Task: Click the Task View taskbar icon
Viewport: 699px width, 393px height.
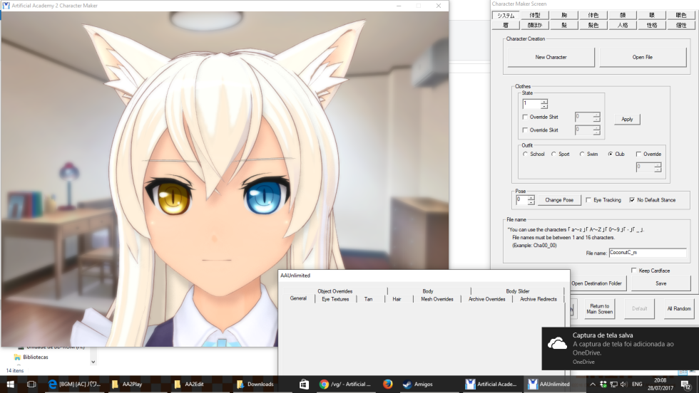Action: point(31,384)
